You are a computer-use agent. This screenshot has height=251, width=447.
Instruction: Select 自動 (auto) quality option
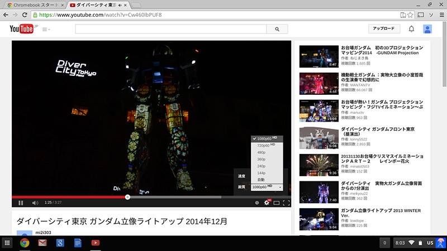[x=267, y=180]
